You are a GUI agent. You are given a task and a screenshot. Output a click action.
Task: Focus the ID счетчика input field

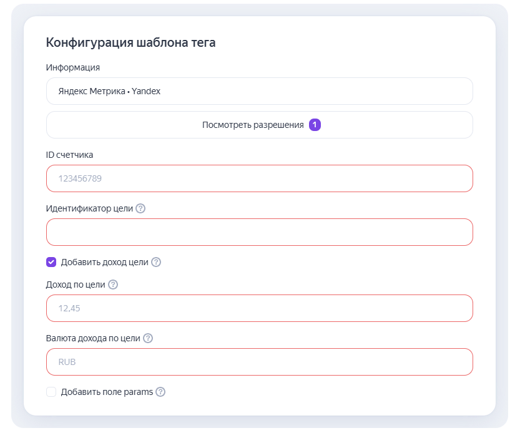coord(259,178)
